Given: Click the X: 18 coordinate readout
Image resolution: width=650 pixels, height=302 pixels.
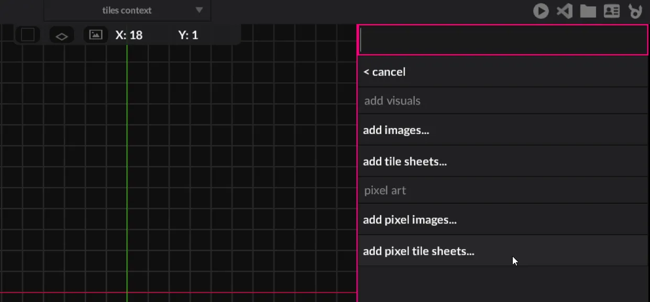Looking at the screenshot, I should 129,35.
